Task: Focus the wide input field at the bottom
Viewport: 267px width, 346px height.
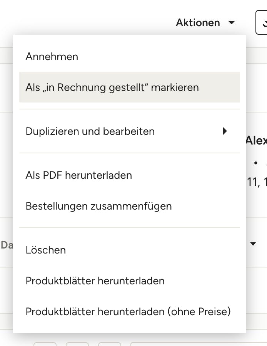Action: point(199,344)
